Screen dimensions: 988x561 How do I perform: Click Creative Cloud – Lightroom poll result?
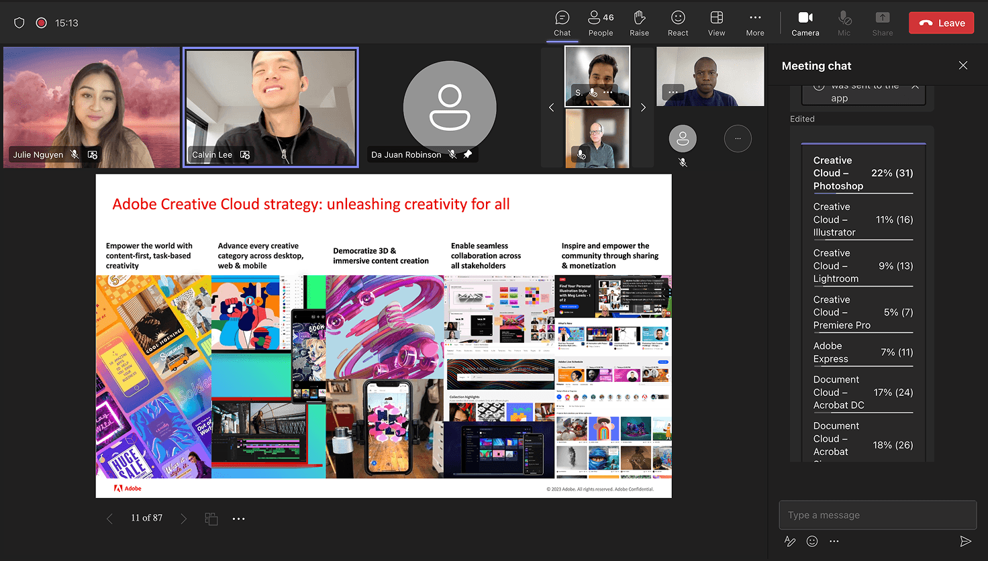pos(863,266)
